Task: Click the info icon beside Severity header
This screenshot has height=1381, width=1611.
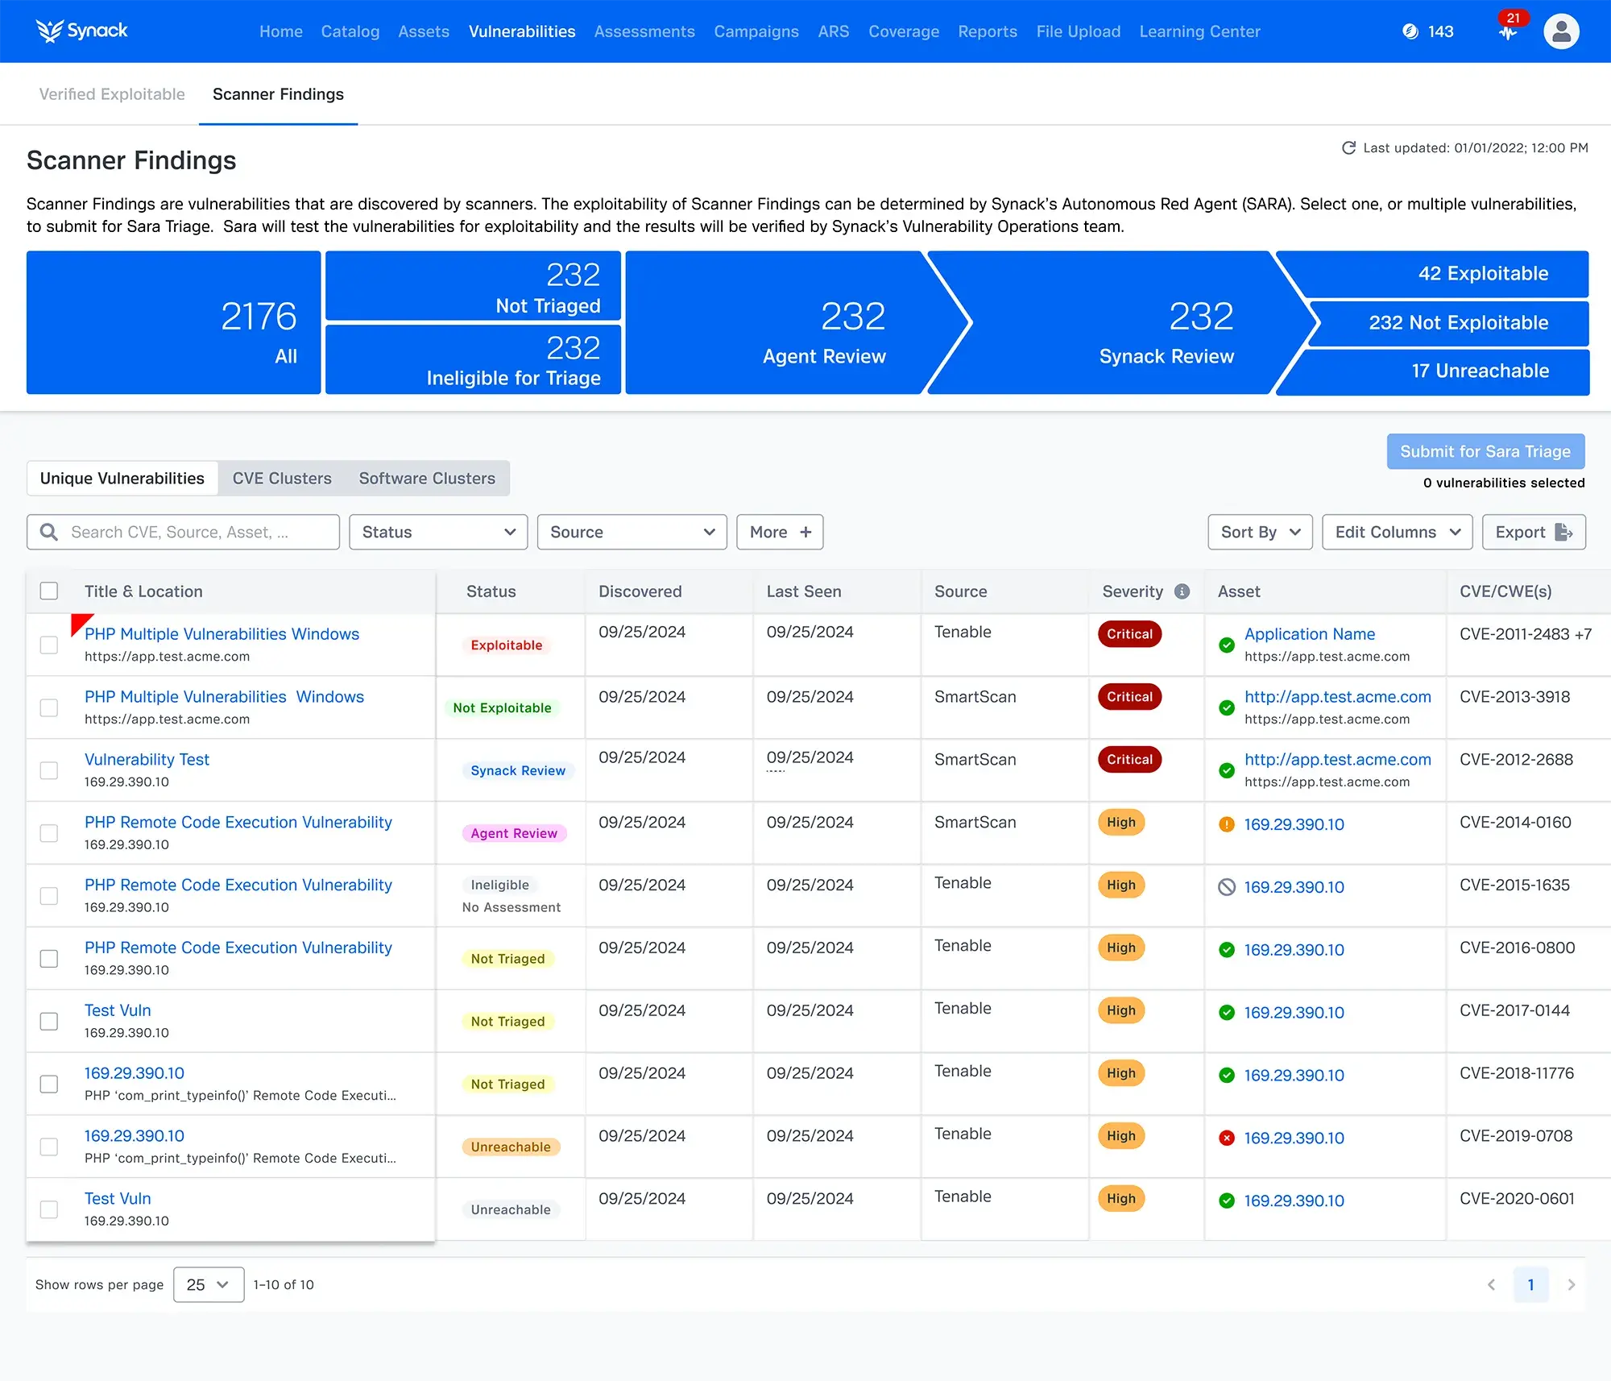Action: tap(1181, 591)
